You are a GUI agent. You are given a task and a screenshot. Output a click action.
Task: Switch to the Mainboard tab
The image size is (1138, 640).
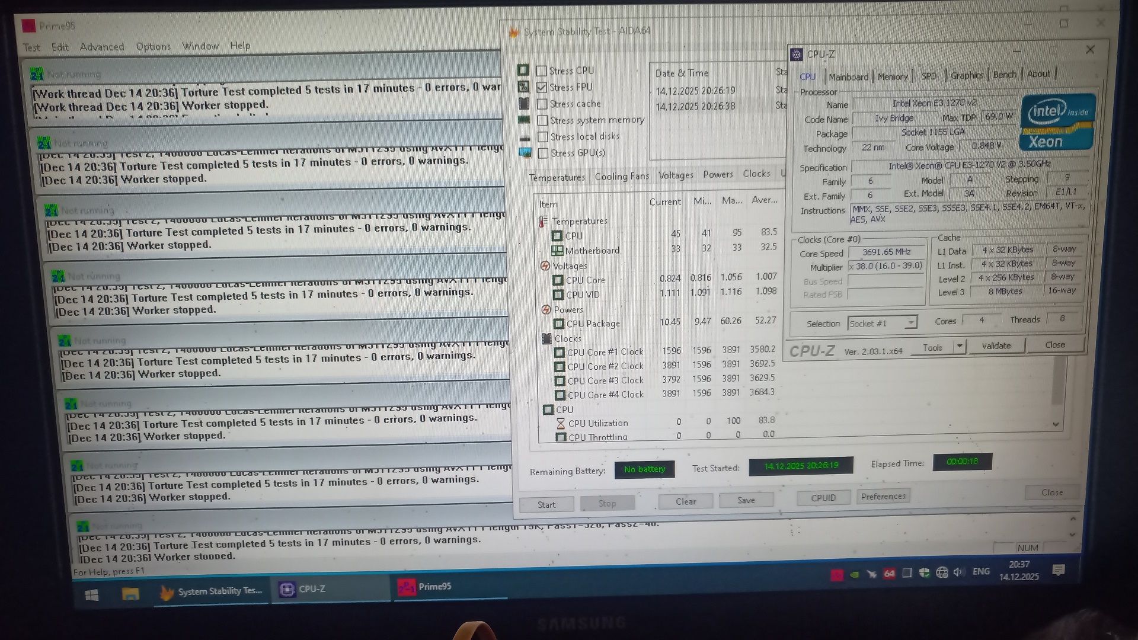click(x=848, y=77)
